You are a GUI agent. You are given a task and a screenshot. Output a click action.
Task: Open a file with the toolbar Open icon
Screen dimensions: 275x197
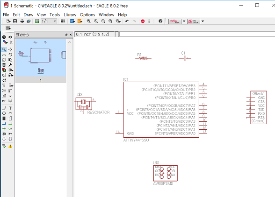tap(8, 21)
